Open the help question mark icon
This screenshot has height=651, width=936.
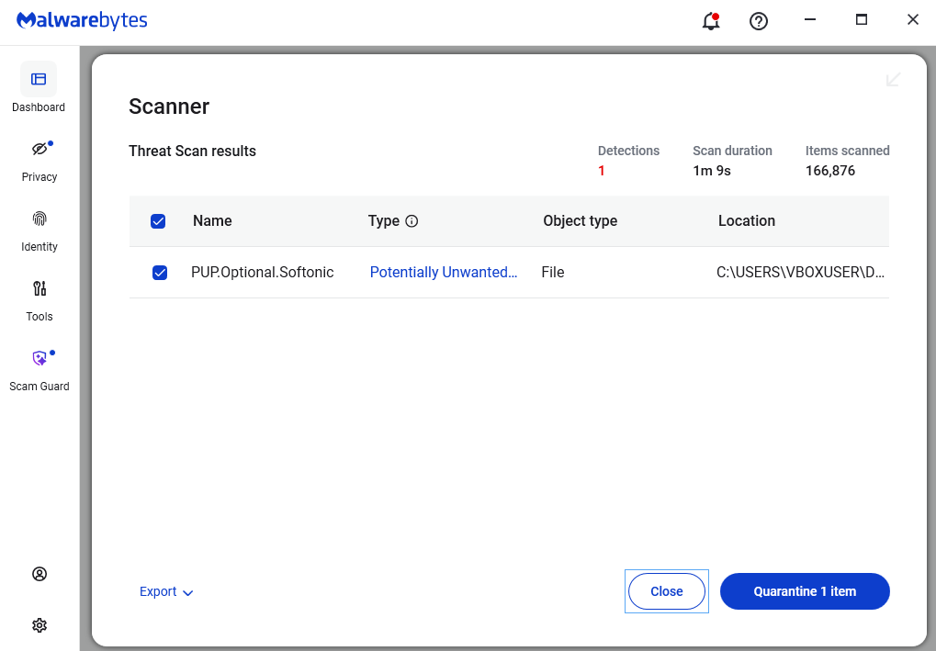[758, 21]
